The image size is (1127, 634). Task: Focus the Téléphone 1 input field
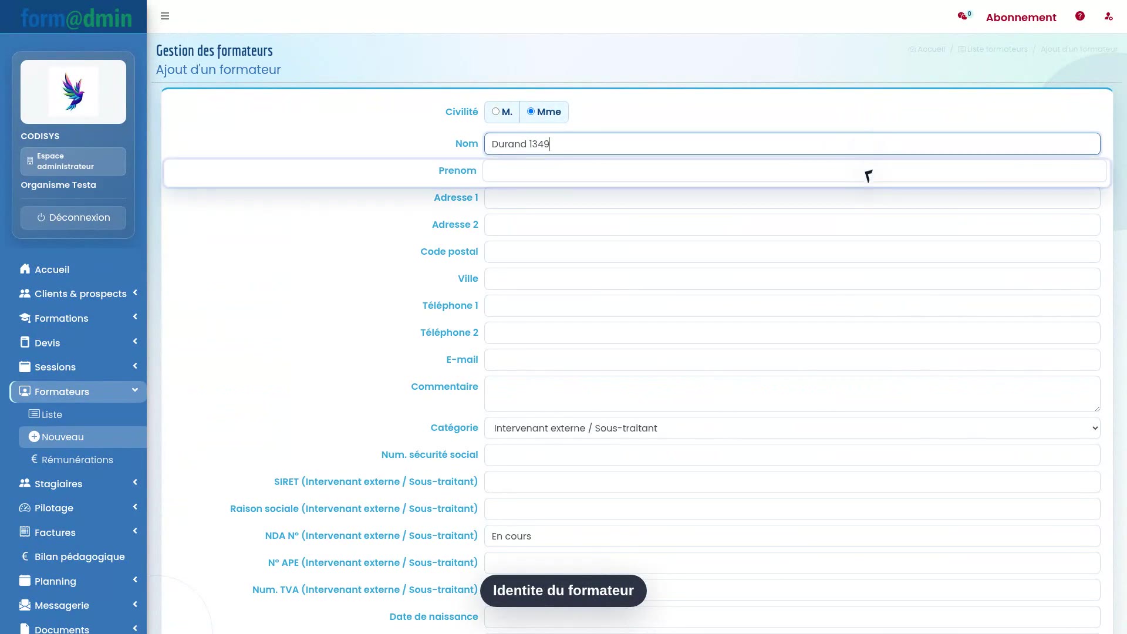click(792, 306)
